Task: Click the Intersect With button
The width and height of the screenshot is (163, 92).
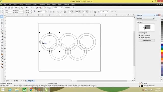Action: [x=147, y=41]
